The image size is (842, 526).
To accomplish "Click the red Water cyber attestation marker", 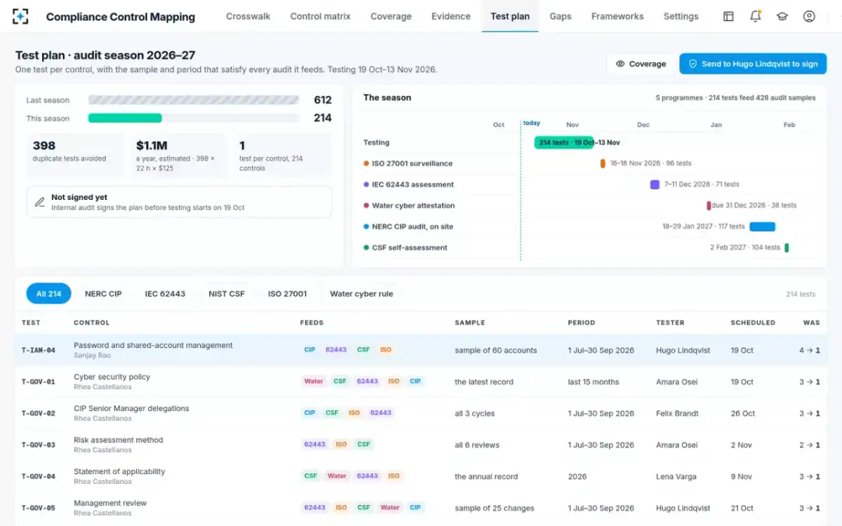I will [x=709, y=205].
